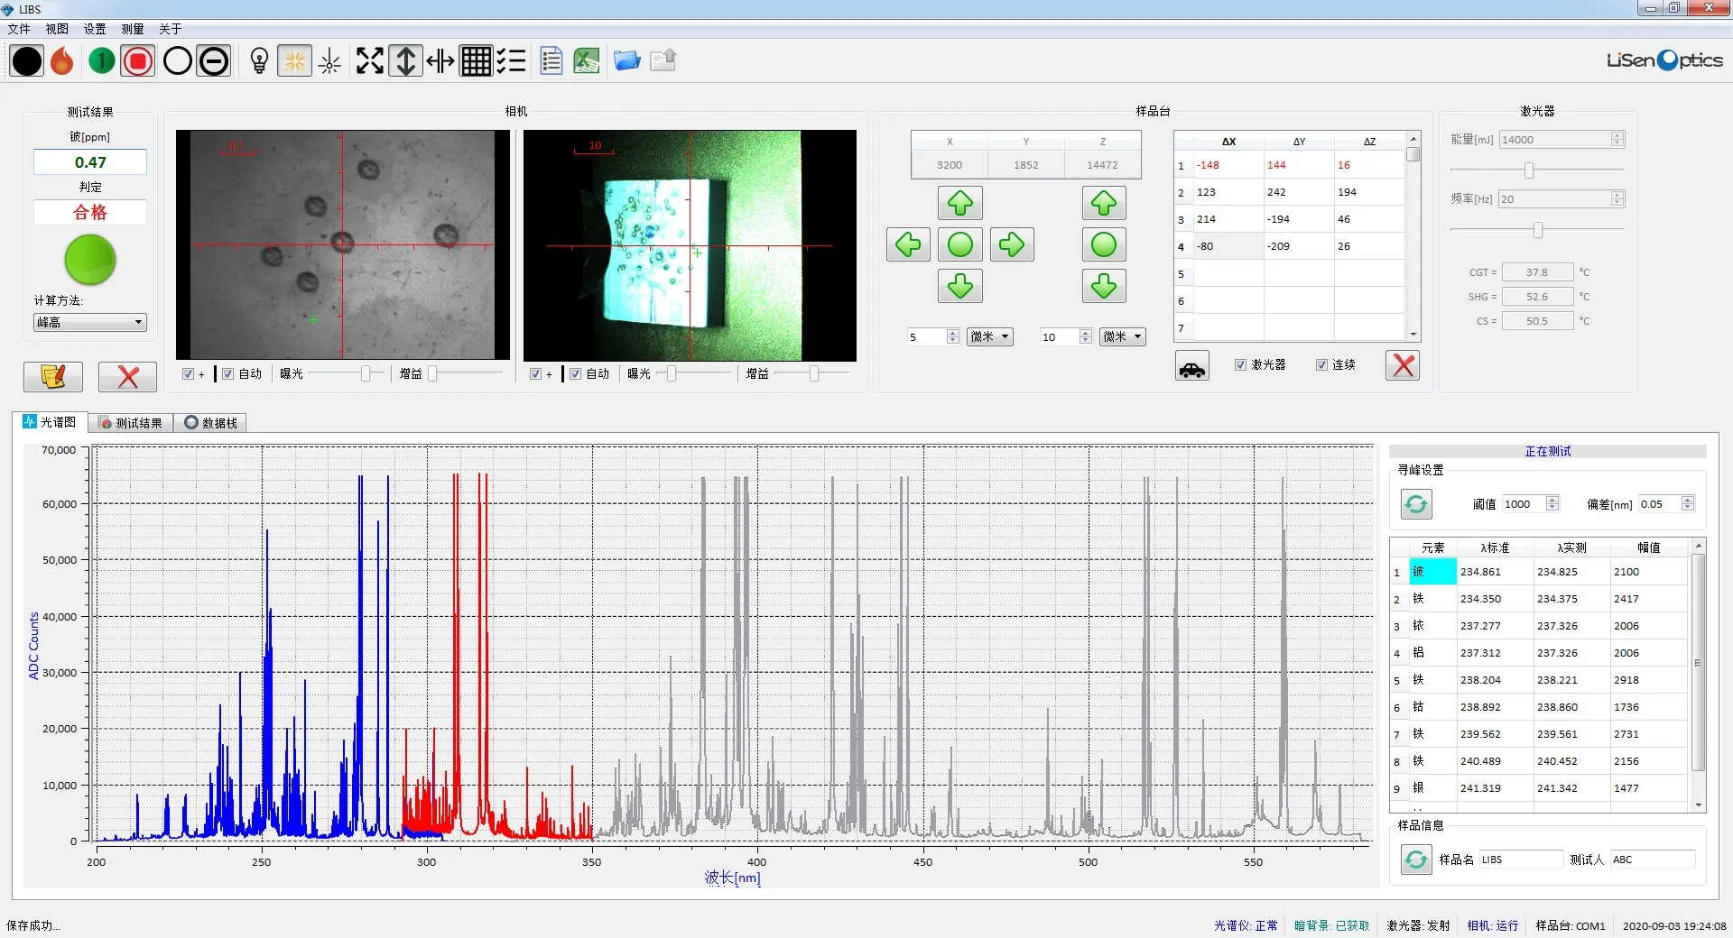Uncheck the 连续 checkbox
Image resolution: width=1733 pixels, height=938 pixels.
(1321, 364)
